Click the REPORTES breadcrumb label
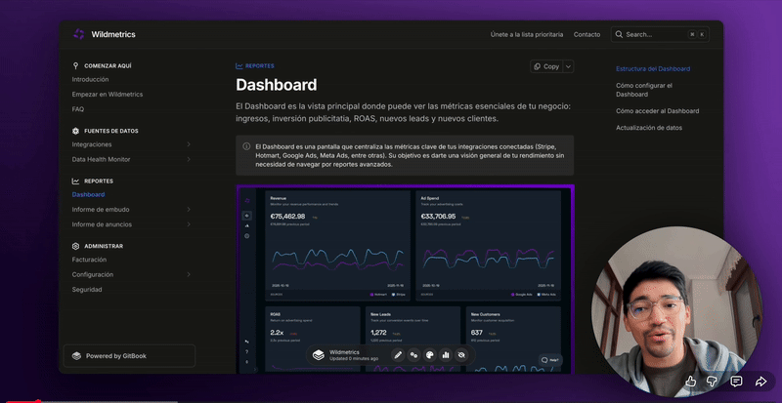 pyautogui.click(x=259, y=65)
